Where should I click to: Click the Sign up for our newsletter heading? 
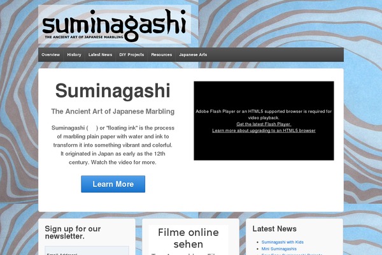point(73,232)
